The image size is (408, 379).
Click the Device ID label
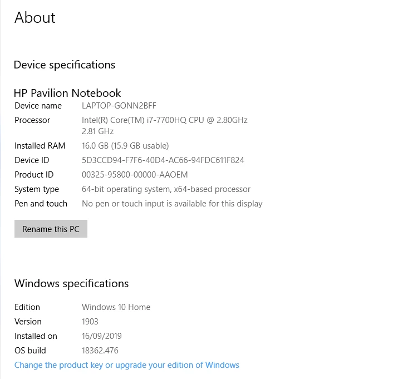[x=32, y=160]
